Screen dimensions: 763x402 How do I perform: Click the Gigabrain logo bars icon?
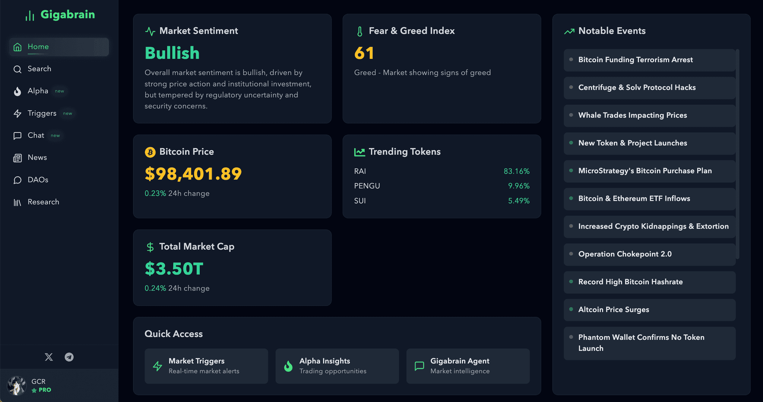[30, 15]
